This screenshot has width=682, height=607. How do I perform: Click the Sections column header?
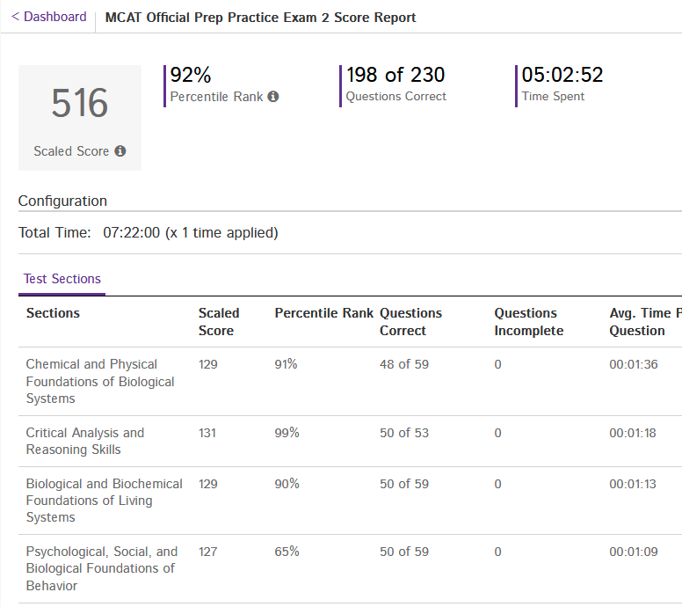tap(53, 313)
